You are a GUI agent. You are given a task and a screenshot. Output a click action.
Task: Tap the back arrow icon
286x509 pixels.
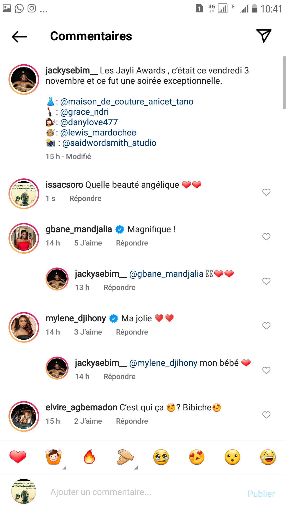tap(19, 36)
